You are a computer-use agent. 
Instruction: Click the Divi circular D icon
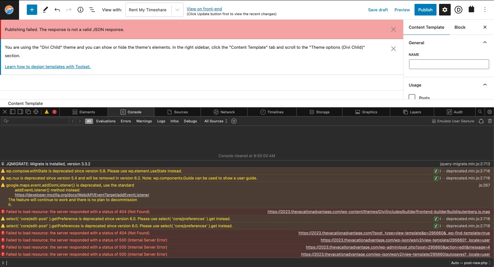[458, 10]
